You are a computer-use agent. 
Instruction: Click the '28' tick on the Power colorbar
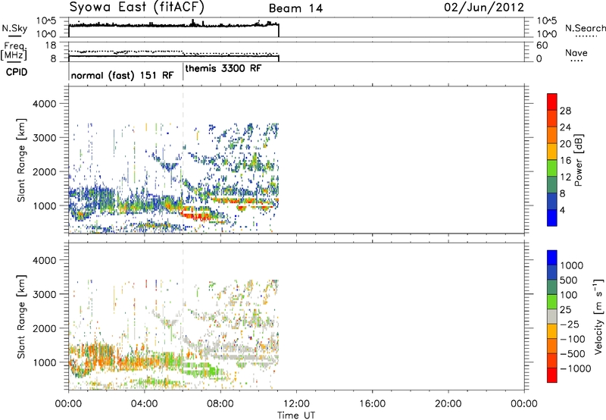[565, 111]
